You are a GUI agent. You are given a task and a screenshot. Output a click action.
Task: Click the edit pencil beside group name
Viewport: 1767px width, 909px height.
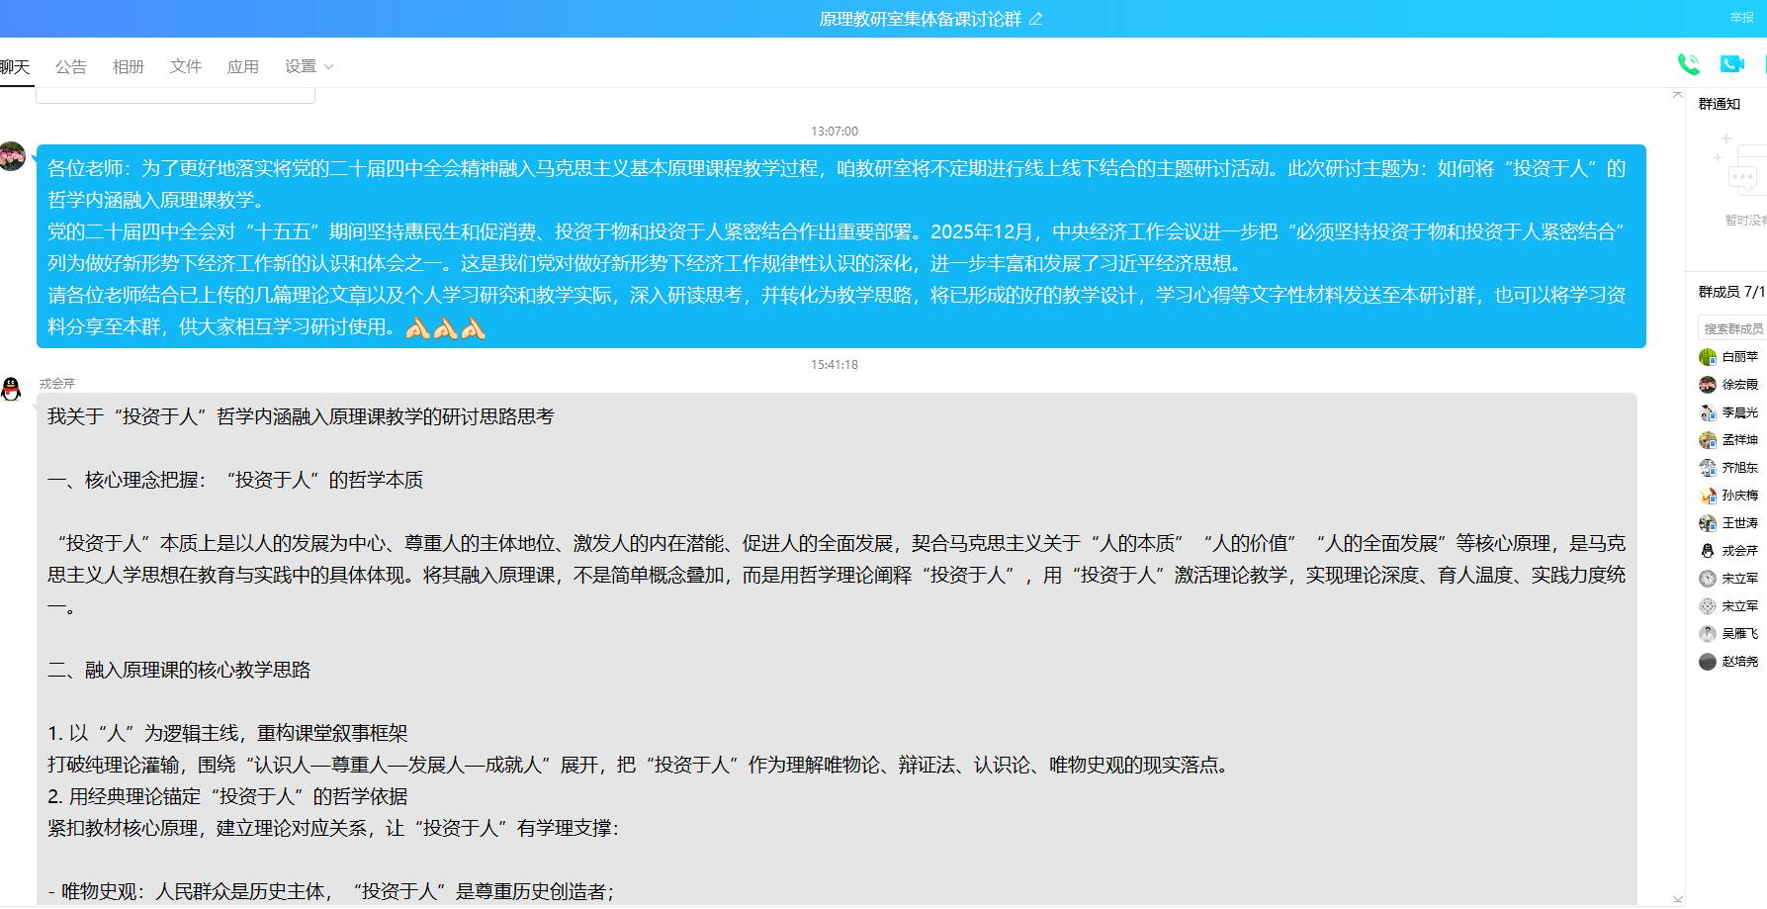coord(1035,19)
